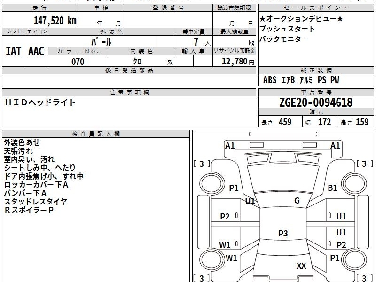
Task: Click the "後日発送部品" section header
Action: 129,70
